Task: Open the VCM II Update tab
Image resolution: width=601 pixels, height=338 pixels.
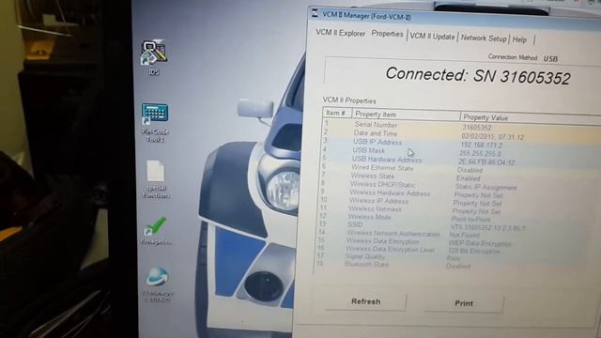Action: [432, 36]
